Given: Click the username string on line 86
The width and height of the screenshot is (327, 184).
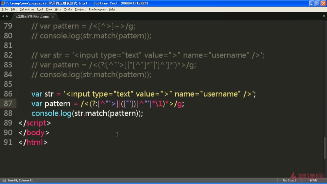Looking at the screenshot, I should coord(220,94).
